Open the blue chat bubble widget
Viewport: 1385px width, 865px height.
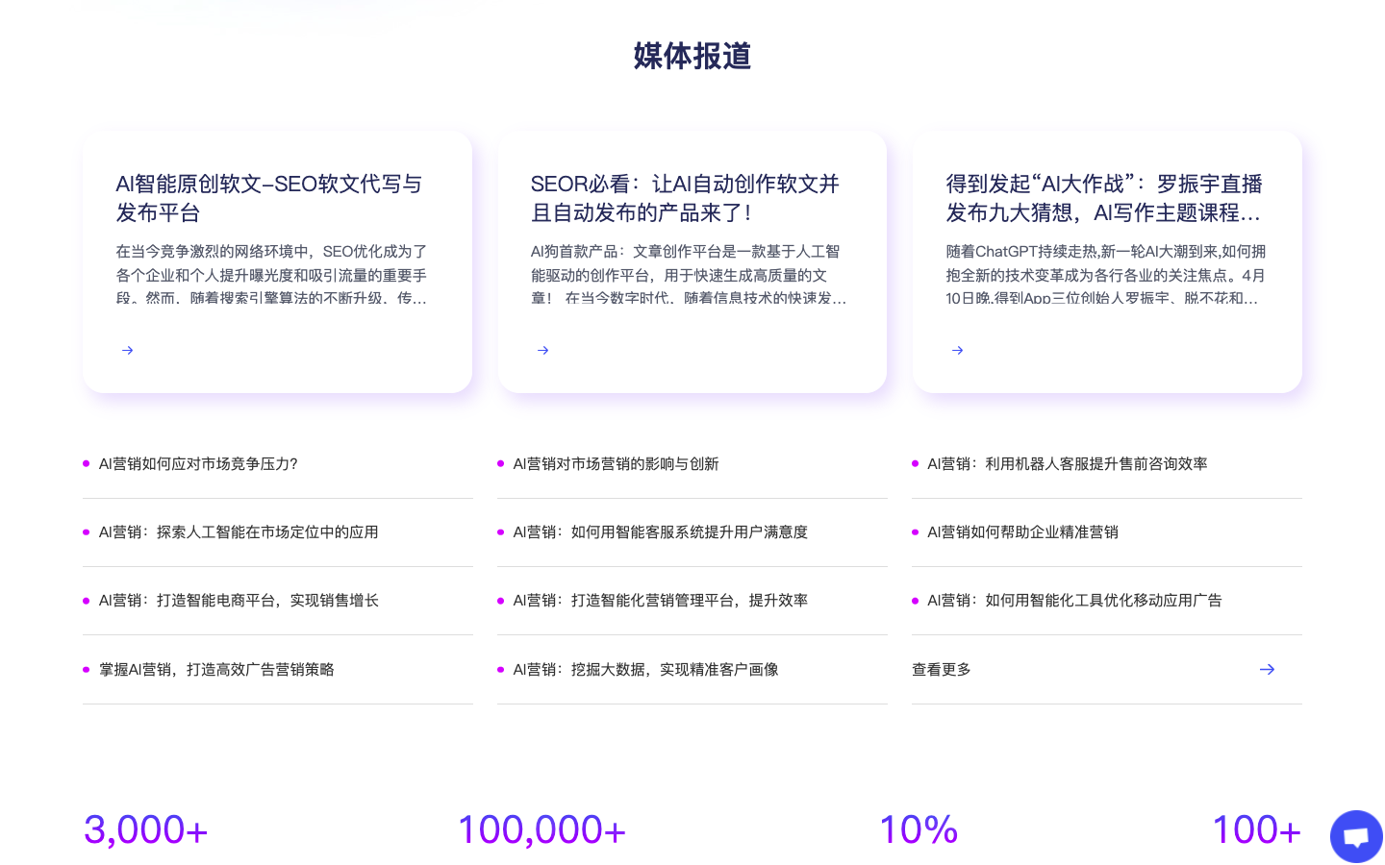click(1356, 836)
